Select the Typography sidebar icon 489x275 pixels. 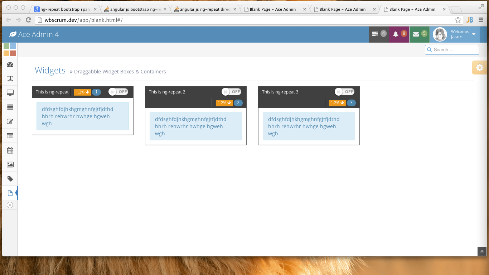[x=10, y=78]
